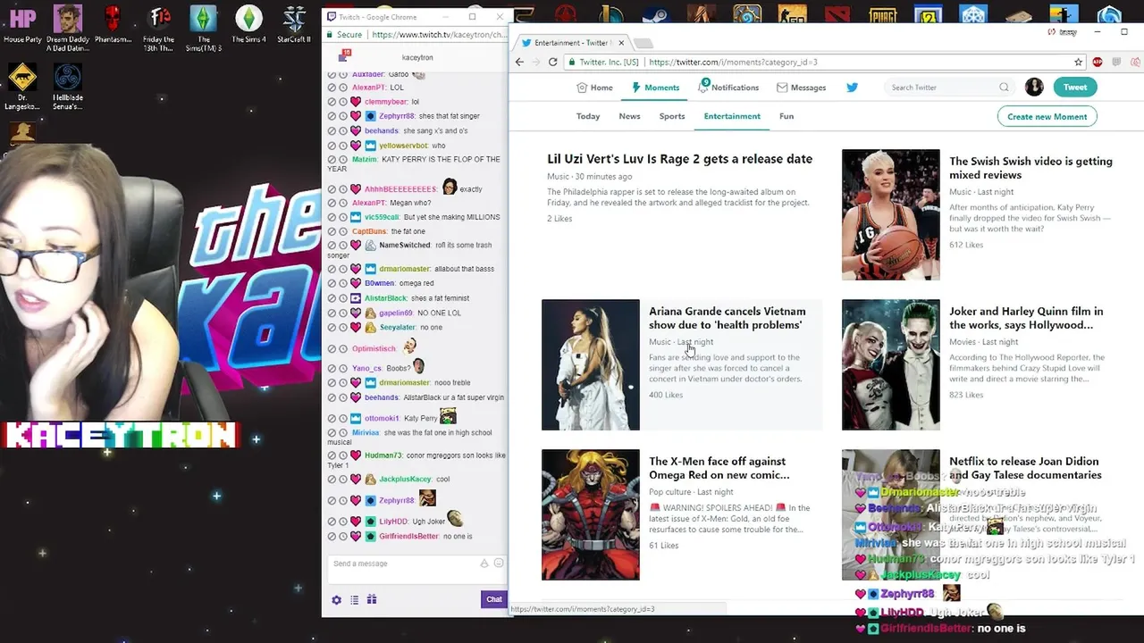Click kaceytron channel header in chat
The image size is (1144, 643).
[x=417, y=57]
